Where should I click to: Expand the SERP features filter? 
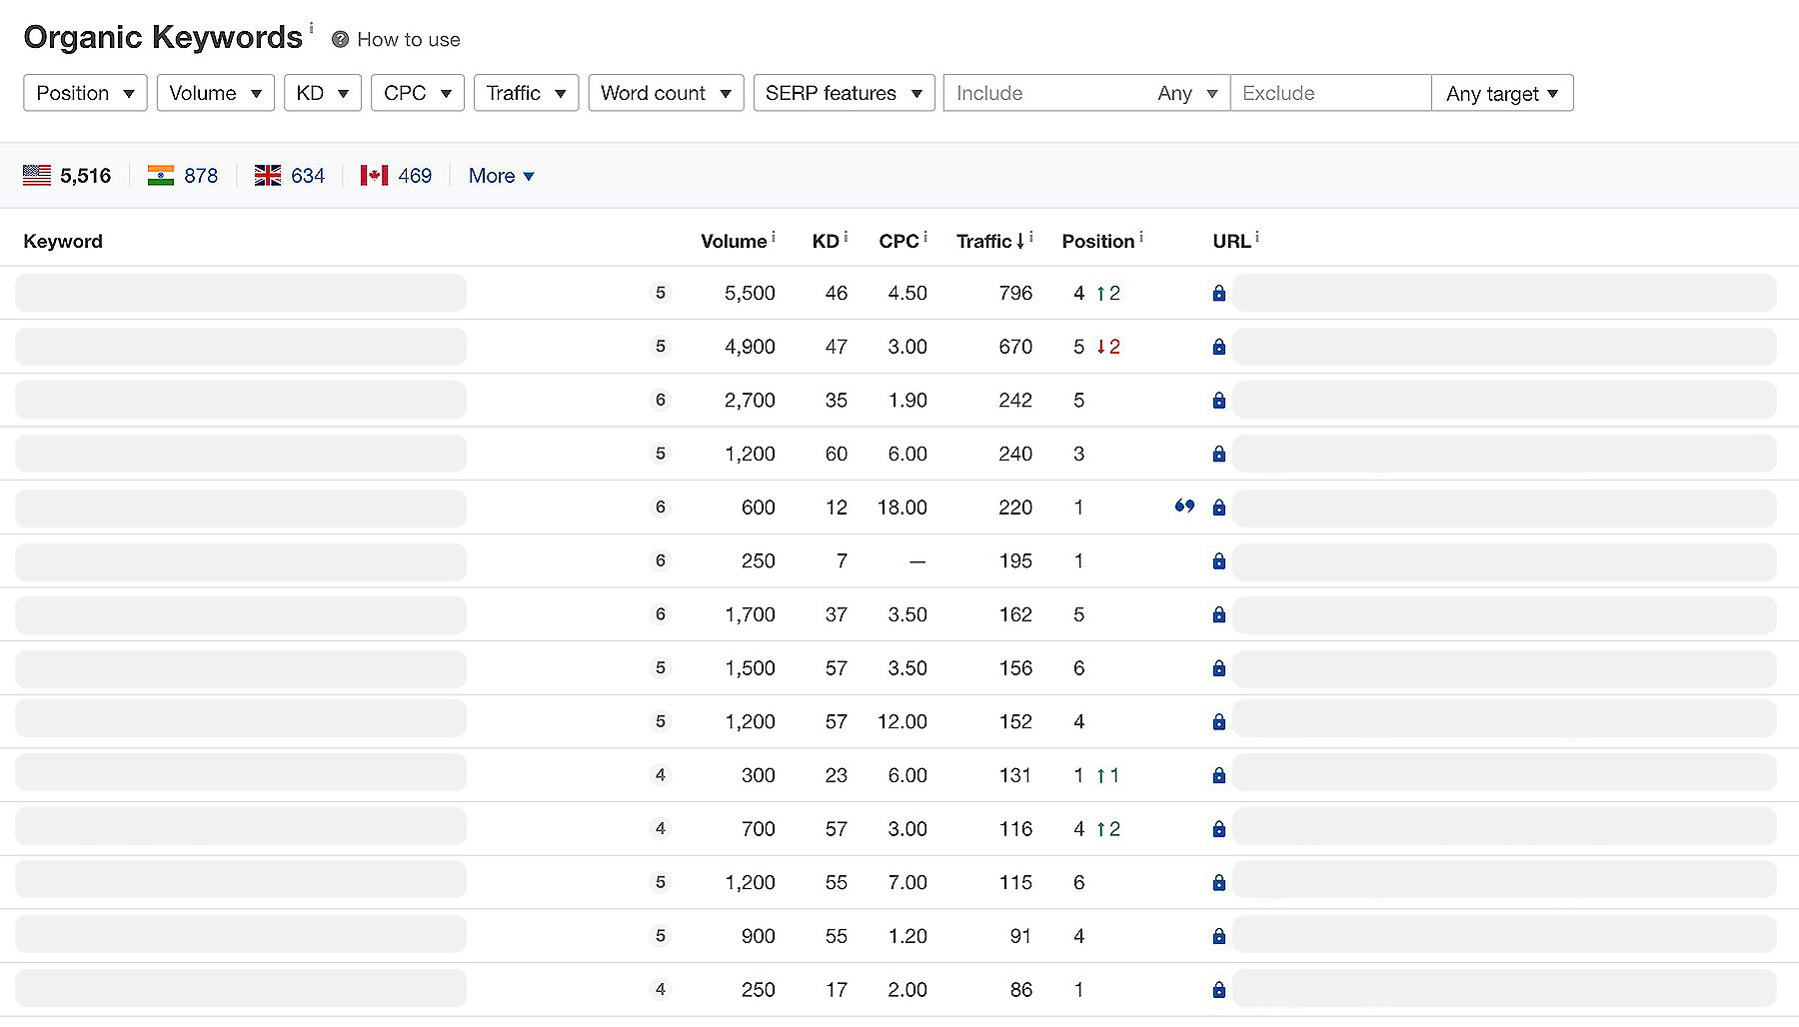coord(844,93)
